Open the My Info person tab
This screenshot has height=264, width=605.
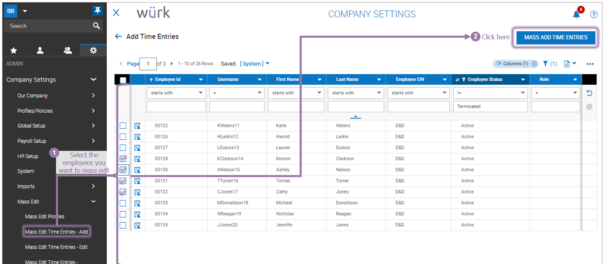[40, 50]
